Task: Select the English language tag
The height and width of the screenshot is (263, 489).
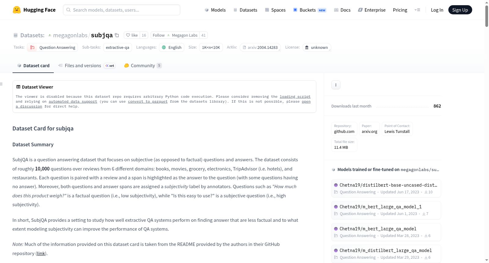Action: click(171, 47)
